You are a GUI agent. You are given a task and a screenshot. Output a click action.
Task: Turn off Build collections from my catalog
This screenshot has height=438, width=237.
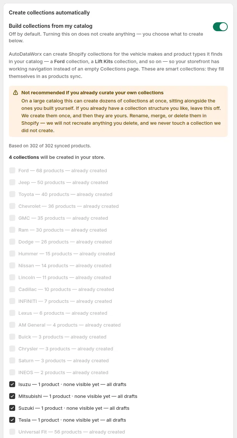tap(220, 27)
